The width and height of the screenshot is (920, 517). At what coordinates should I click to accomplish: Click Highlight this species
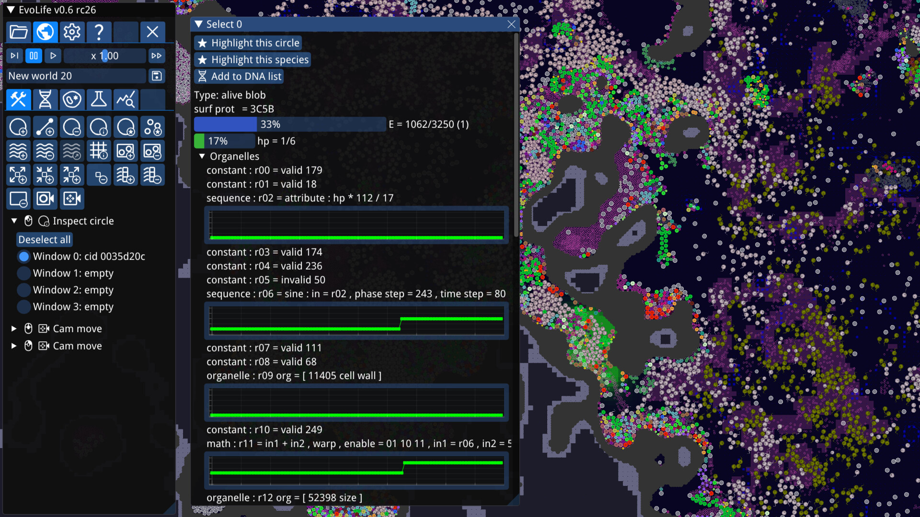pyautogui.click(x=253, y=59)
